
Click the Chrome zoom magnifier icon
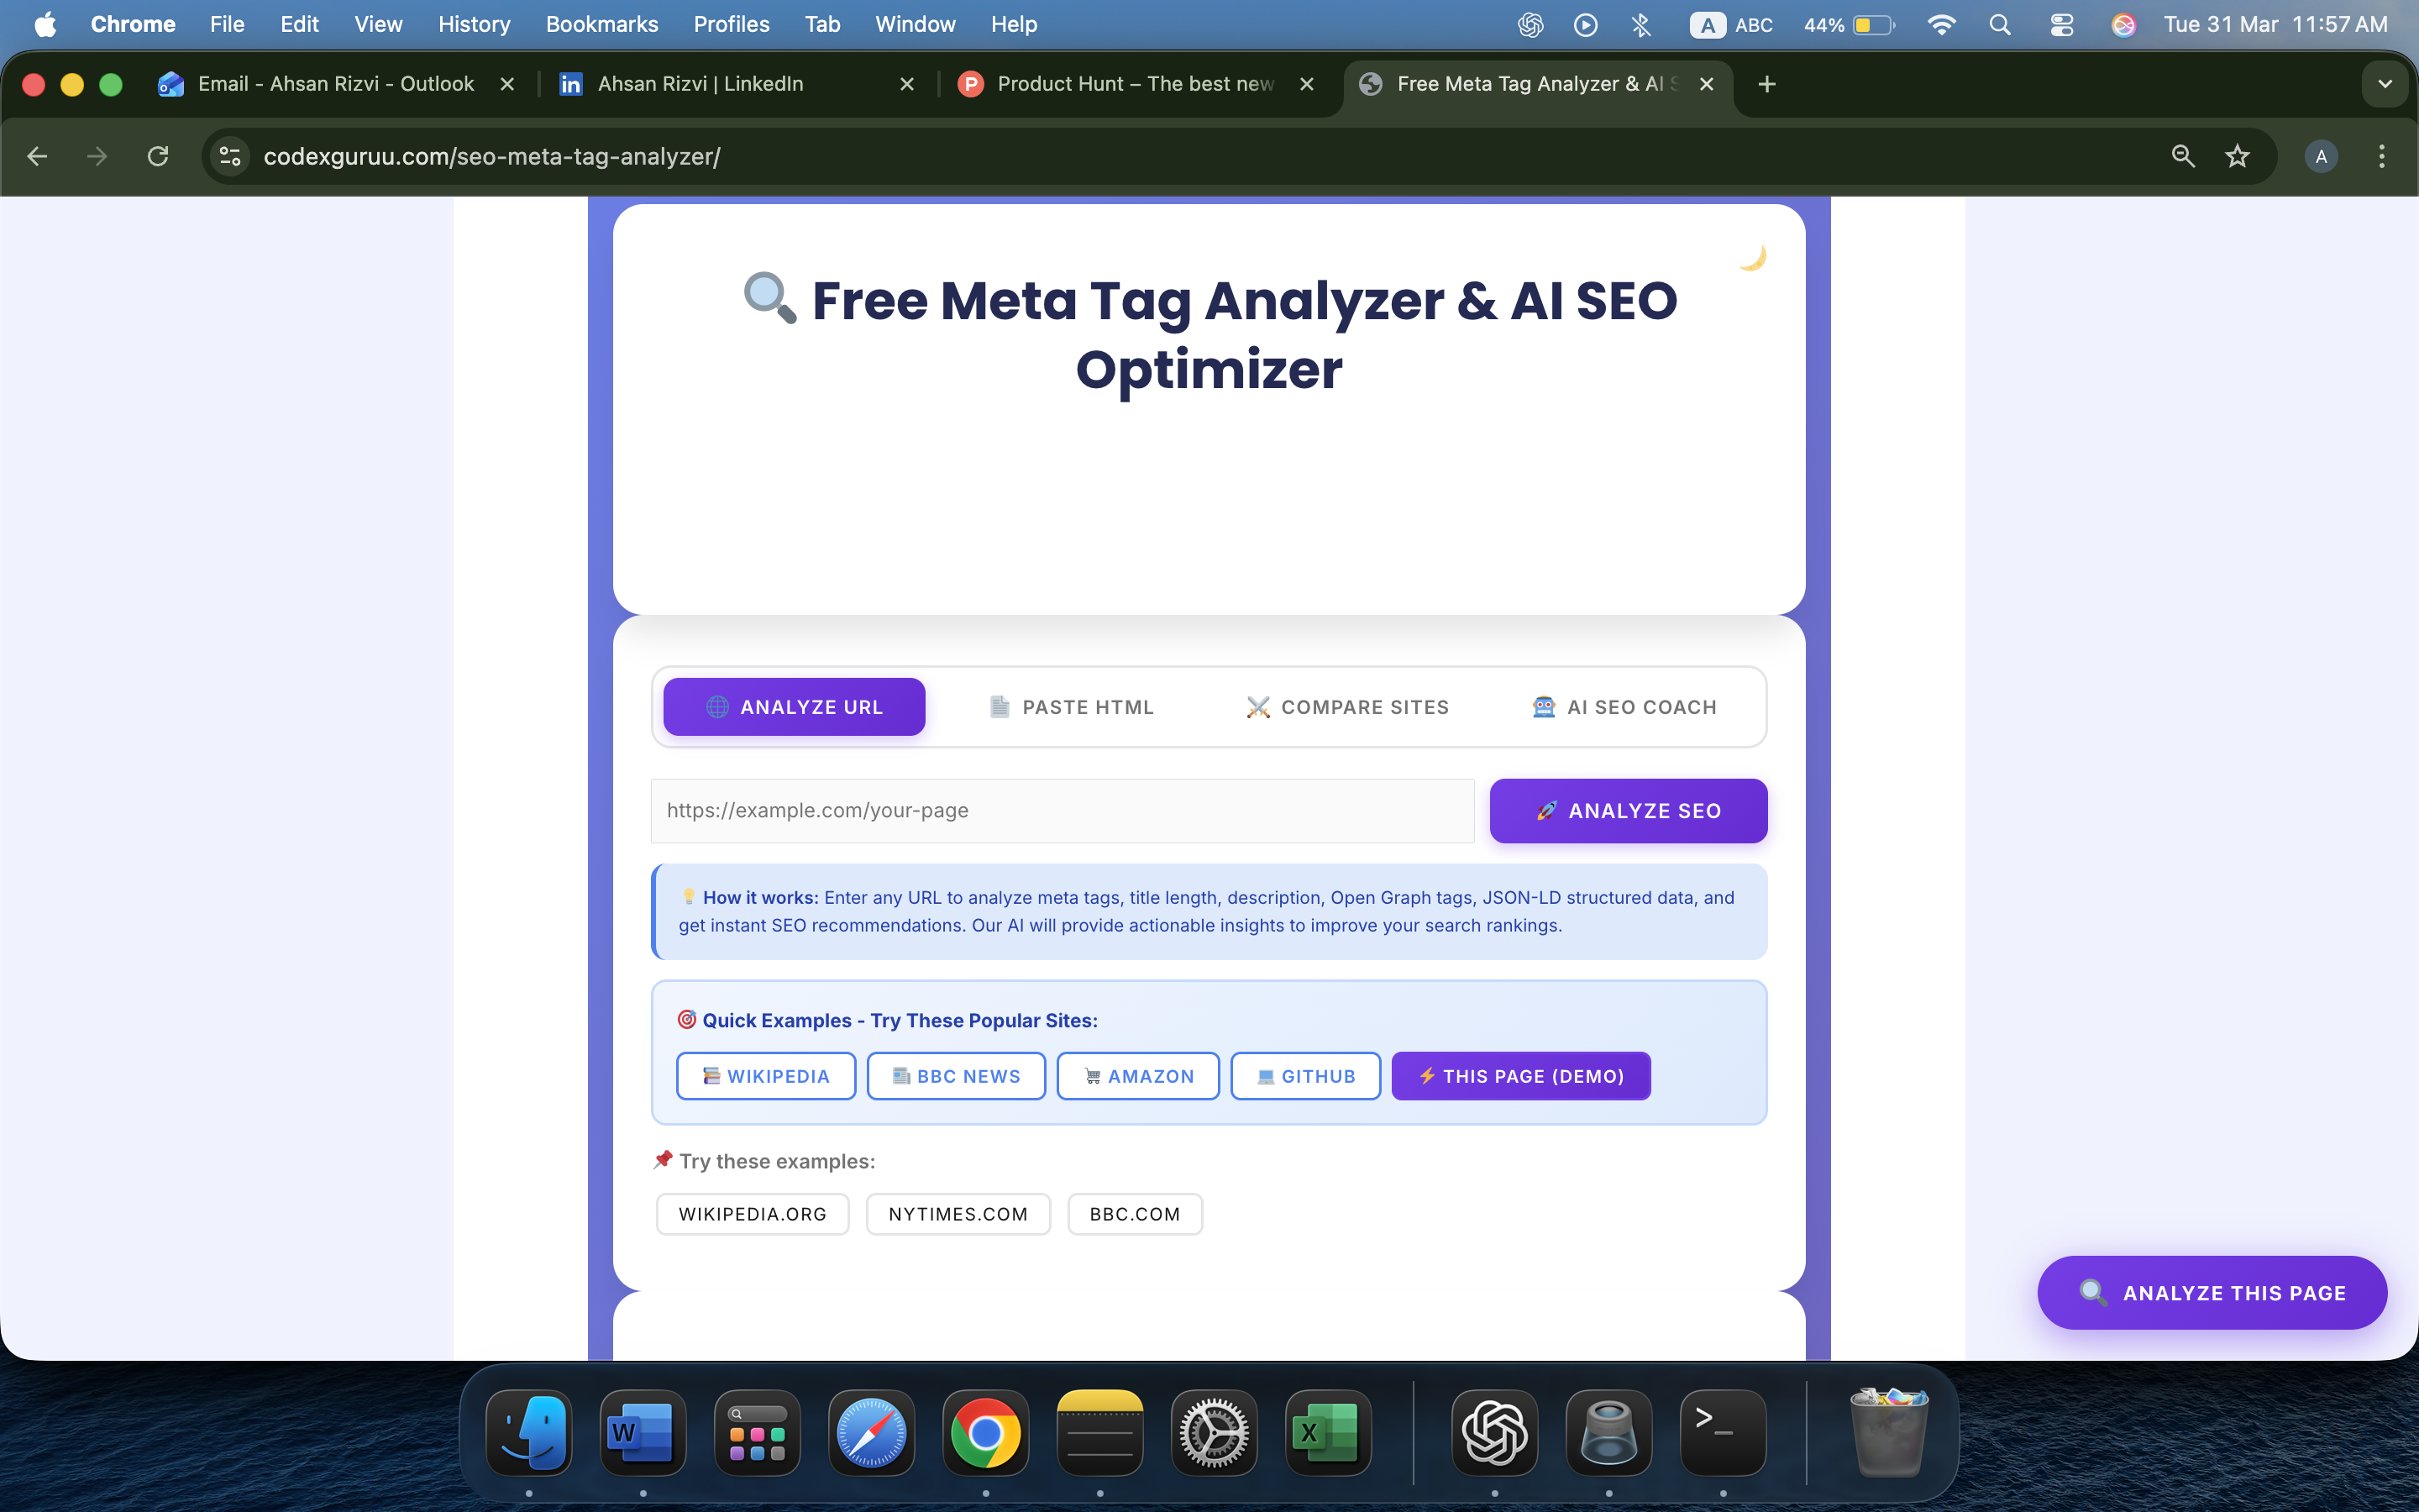(2183, 156)
